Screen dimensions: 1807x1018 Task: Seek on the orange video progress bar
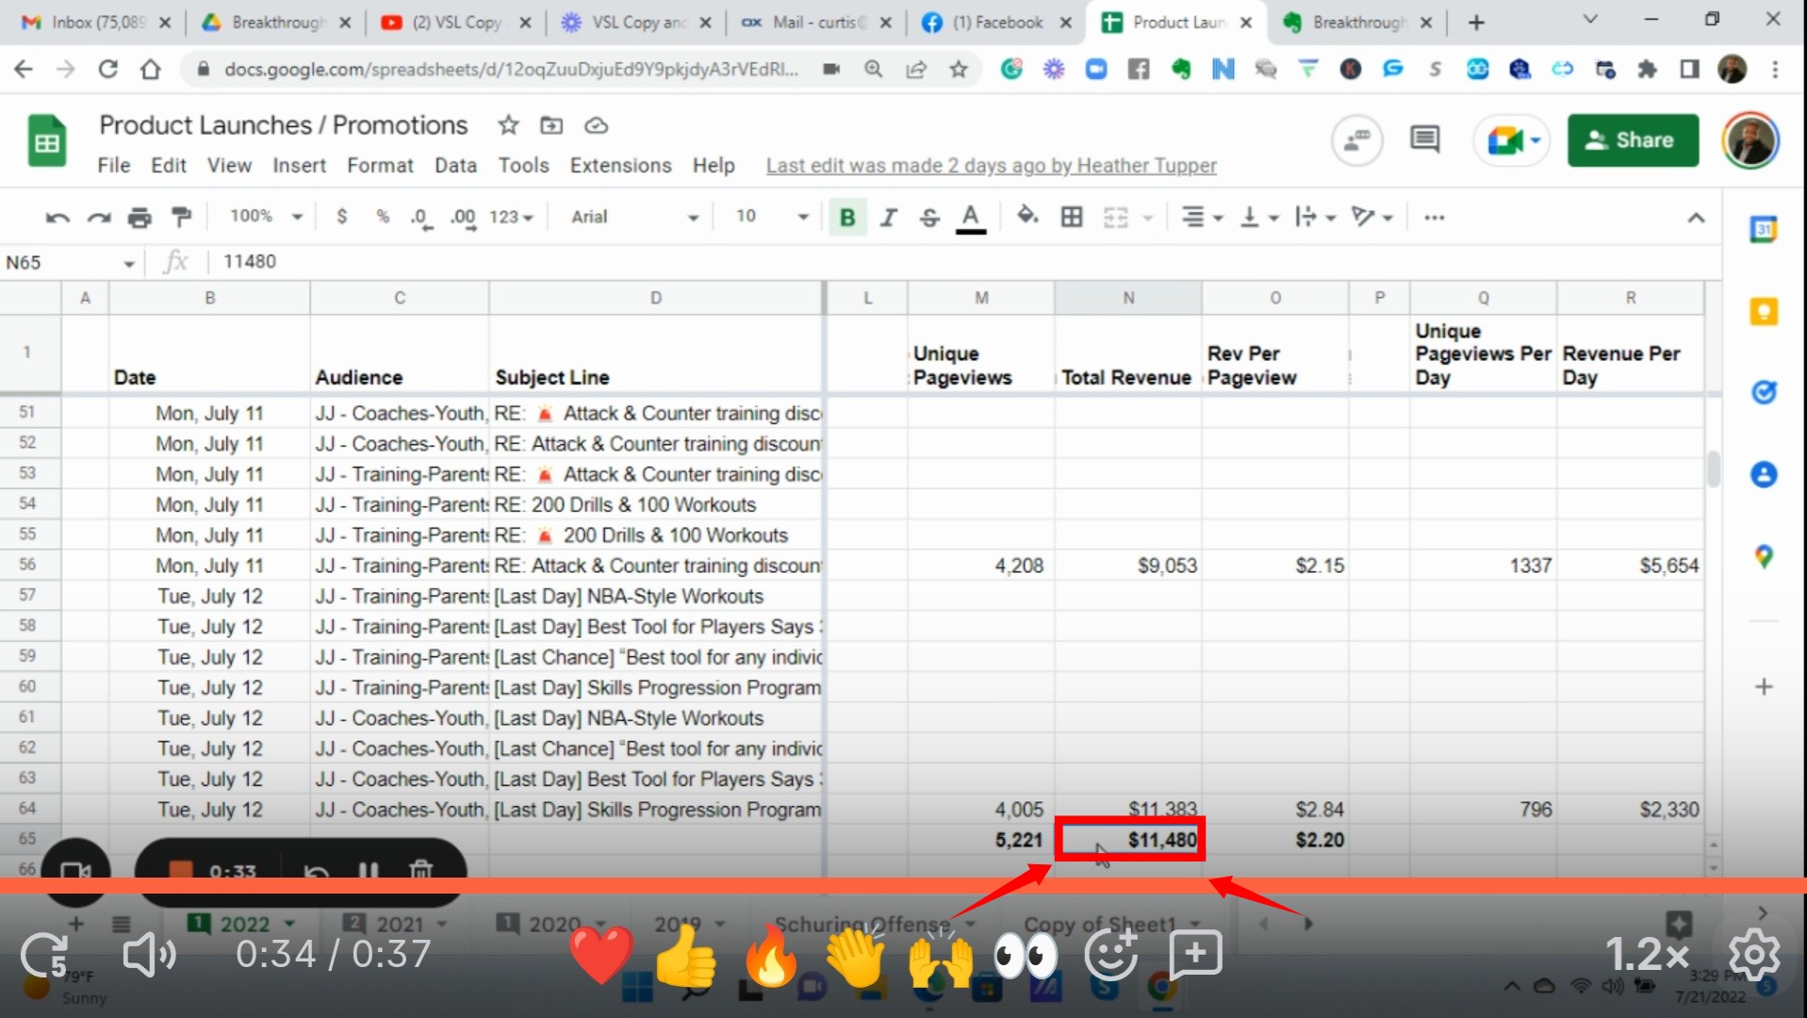903,885
